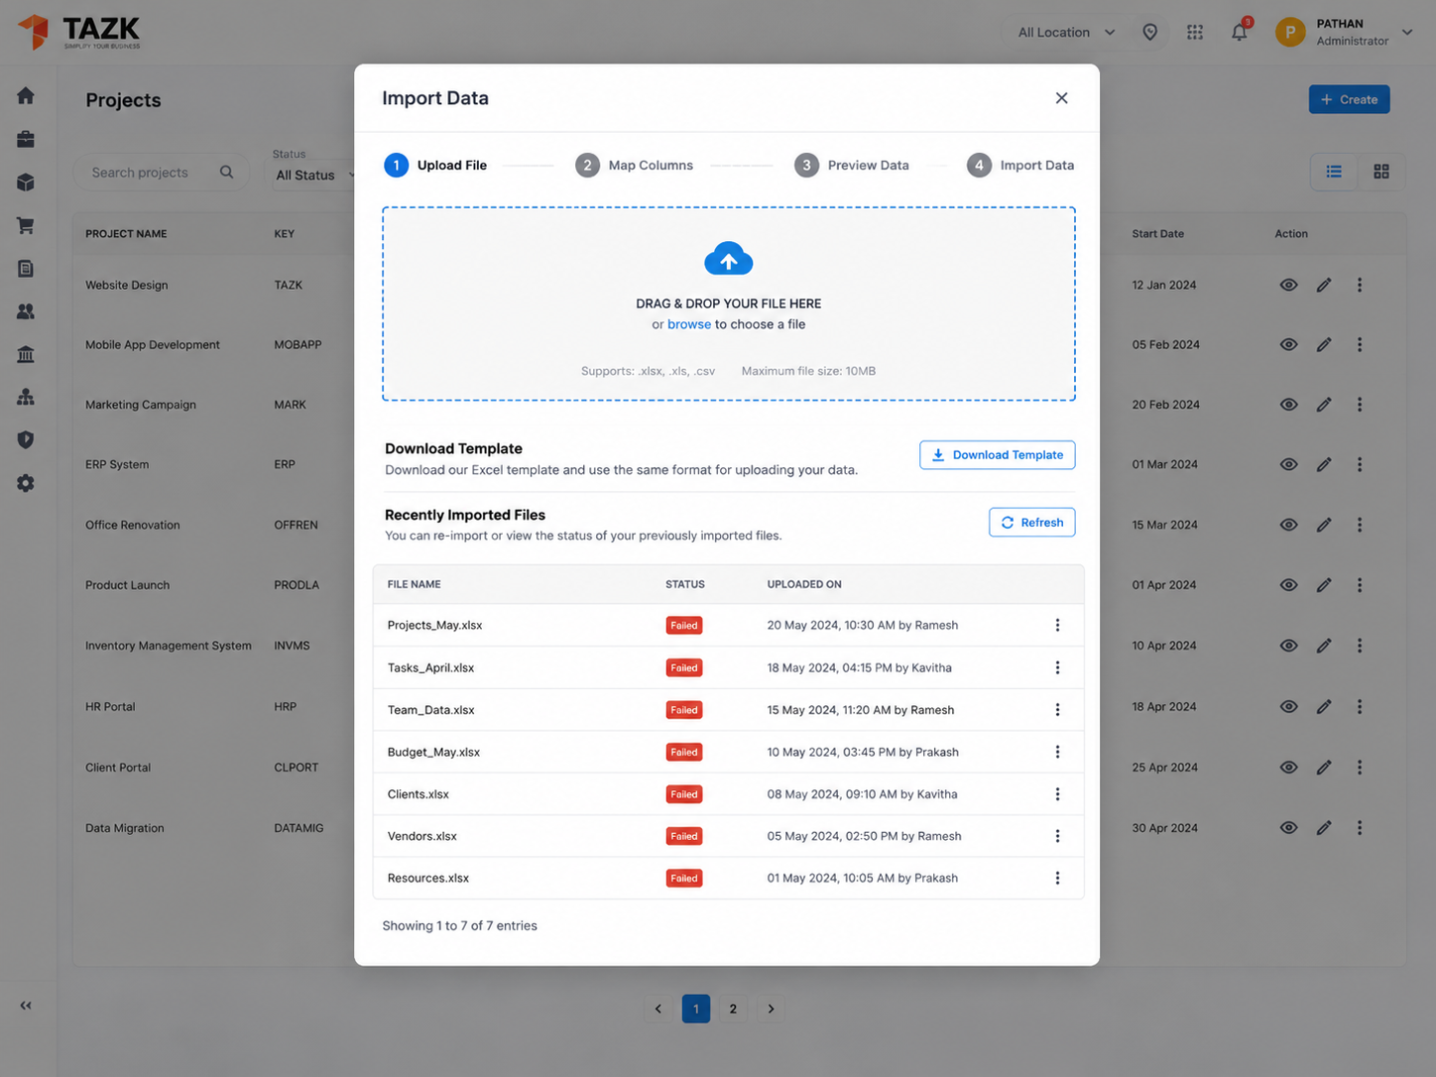Click the Create button
Screen dimensions: 1436x1077
[x=1350, y=99]
